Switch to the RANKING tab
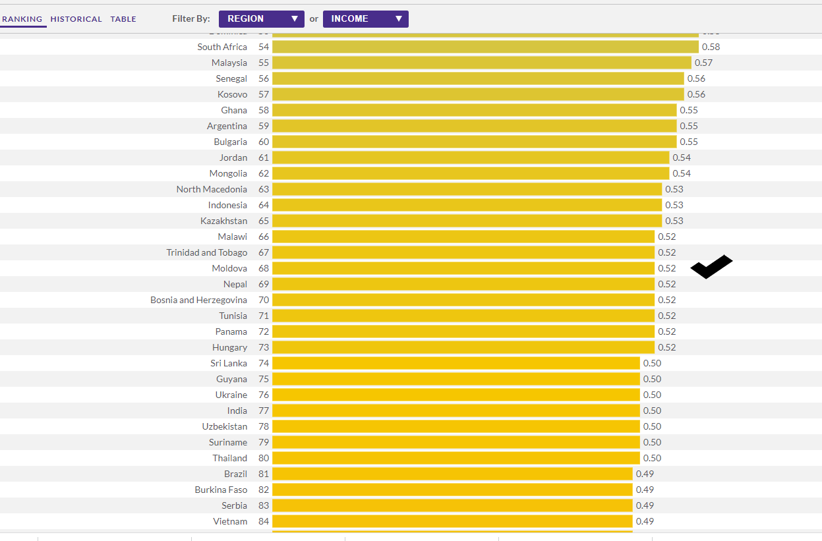The image size is (822, 541). [x=22, y=19]
